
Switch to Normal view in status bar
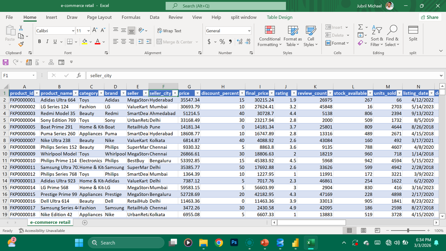(x=349, y=231)
